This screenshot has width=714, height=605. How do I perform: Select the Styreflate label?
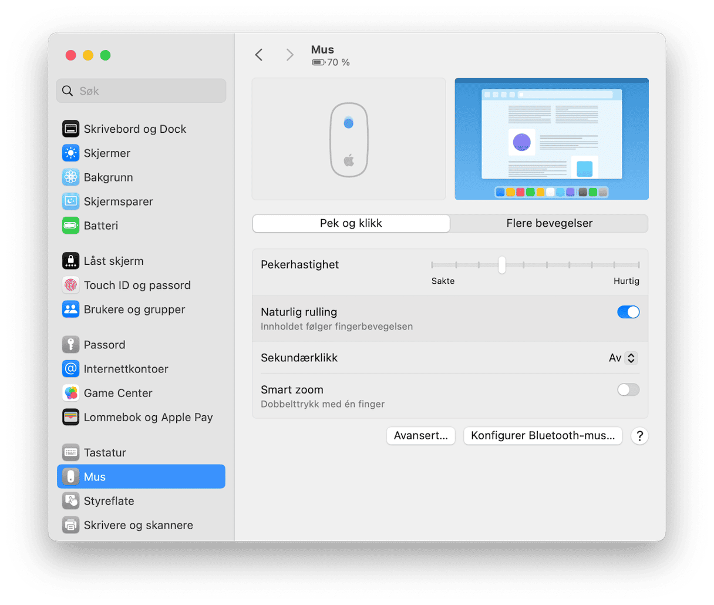pyautogui.click(x=109, y=500)
